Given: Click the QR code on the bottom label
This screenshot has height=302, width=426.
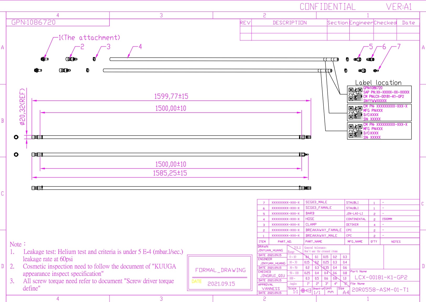Looking at the screenshot, I should [355, 131].
